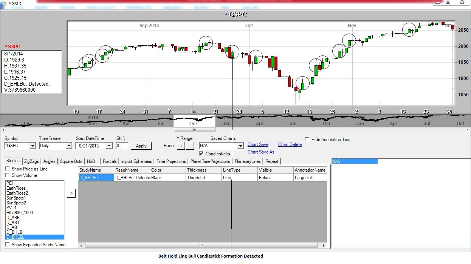471x264 pixels.
Task: Switch to the ZigZags tab
Action: pyautogui.click(x=31, y=161)
